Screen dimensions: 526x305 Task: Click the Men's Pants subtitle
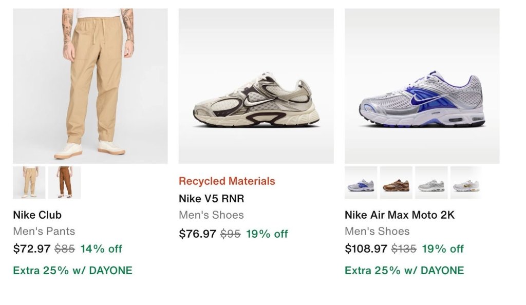pos(44,231)
